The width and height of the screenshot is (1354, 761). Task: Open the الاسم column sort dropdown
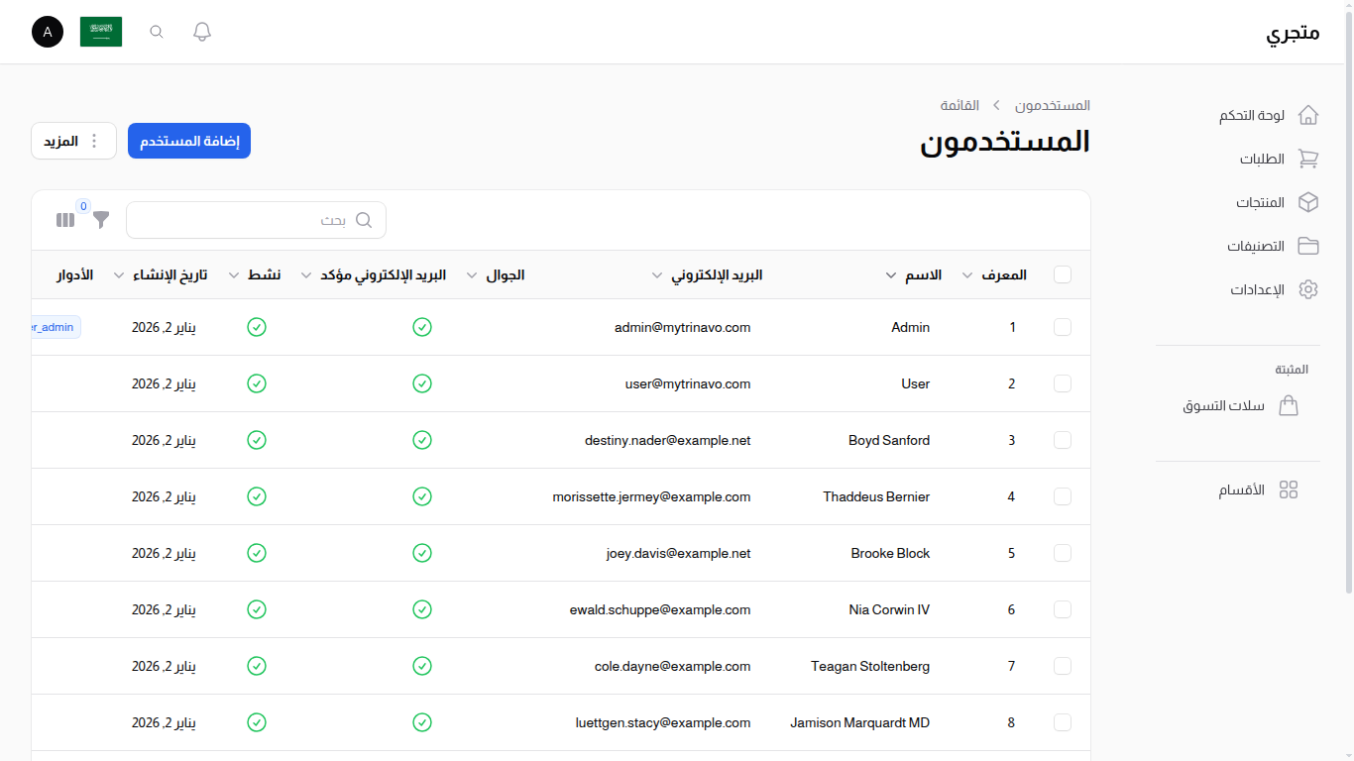pos(890,275)
